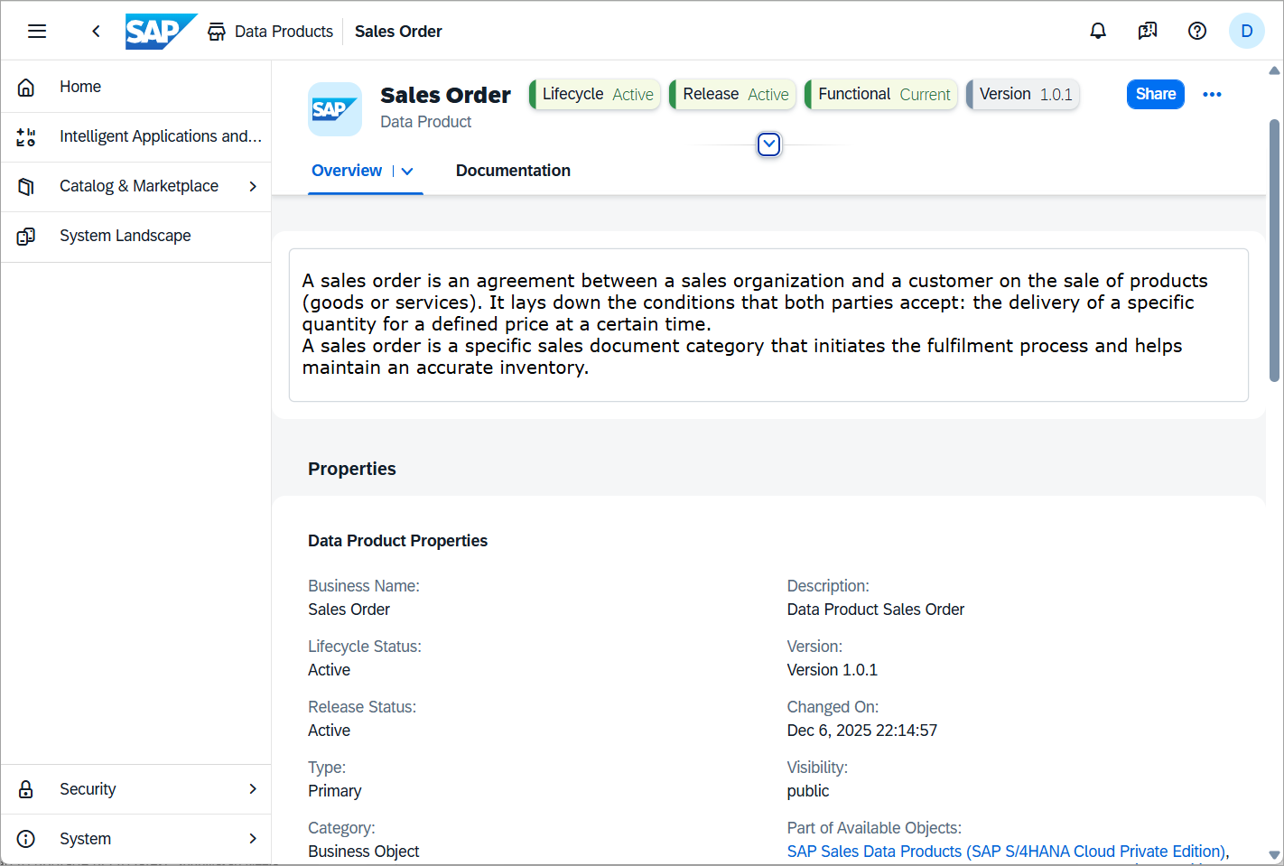Click the Data Products store icon
The height and width of the screenshot is (866, 1284).
217,32
